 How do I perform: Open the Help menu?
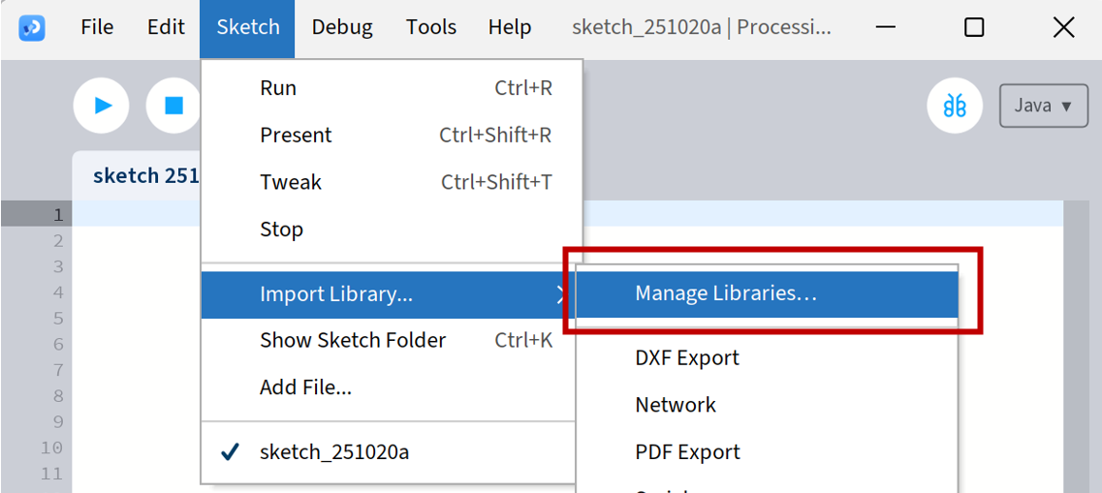pyautogui.click(x=510, y=27)
